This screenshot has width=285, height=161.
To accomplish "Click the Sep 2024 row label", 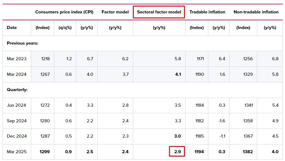I will click(x=17, y=121).
